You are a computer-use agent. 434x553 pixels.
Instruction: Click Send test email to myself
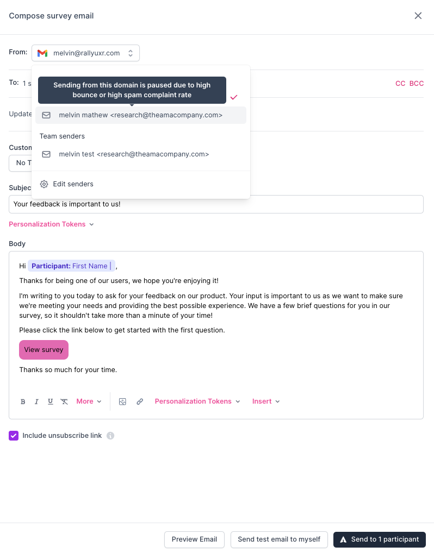tap(279, 539)
